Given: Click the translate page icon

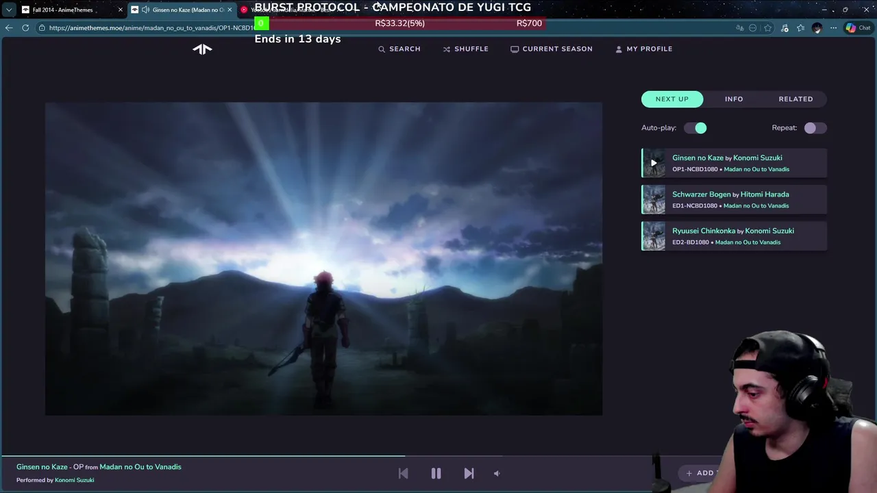Looking at the screenshot, I should (739, 28).
